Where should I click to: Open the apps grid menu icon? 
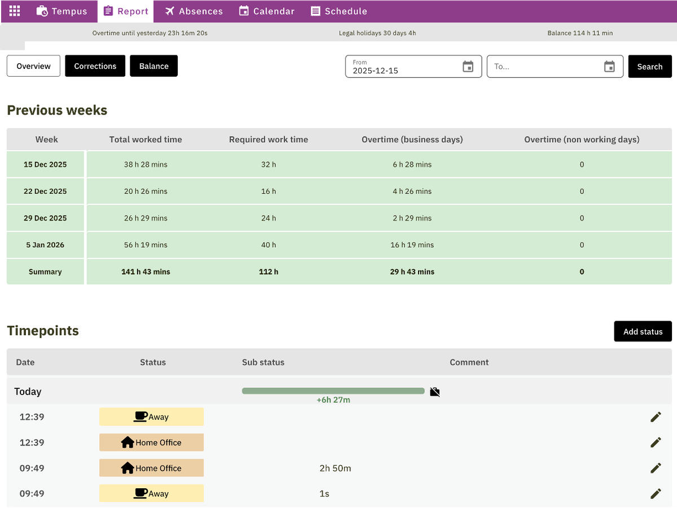point(15,11)
